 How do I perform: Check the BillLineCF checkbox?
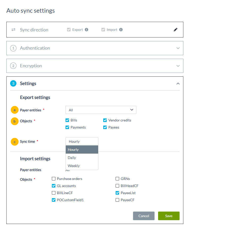[x=54, y=193]
